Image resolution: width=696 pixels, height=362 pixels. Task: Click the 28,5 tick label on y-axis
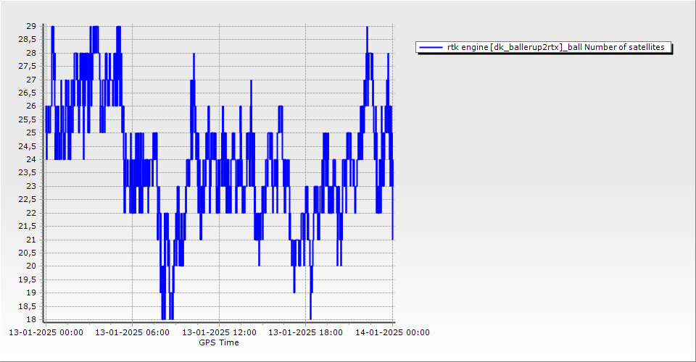tap(27, 39)
